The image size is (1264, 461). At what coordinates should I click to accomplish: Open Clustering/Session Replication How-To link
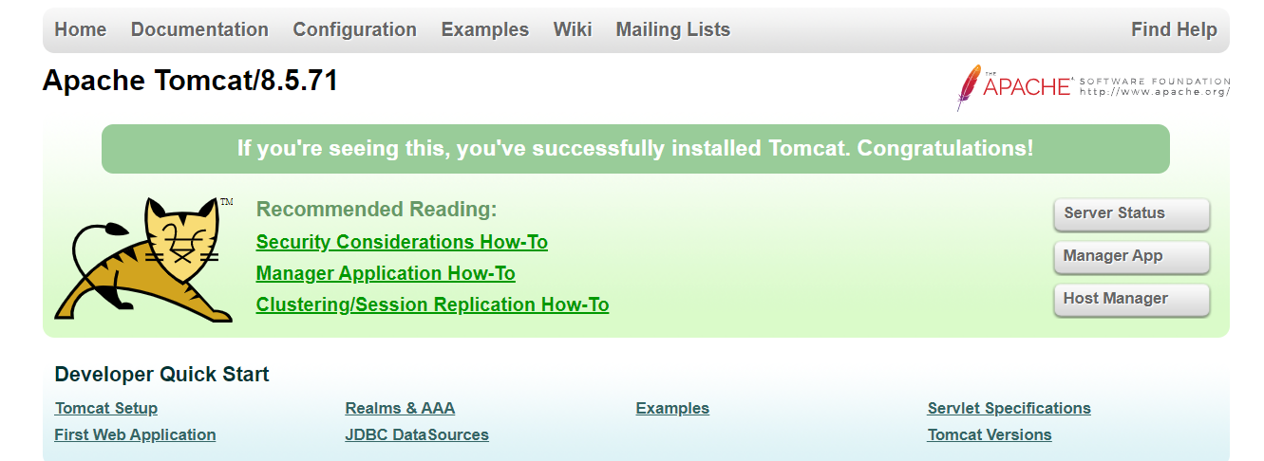tap(432, 304)
